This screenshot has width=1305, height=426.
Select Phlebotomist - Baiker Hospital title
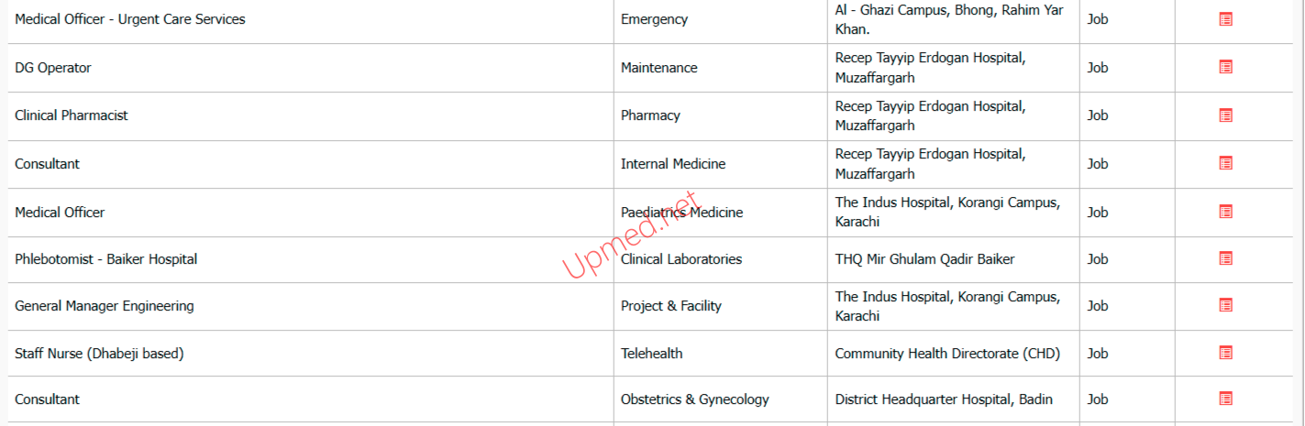tap(106, 259)
